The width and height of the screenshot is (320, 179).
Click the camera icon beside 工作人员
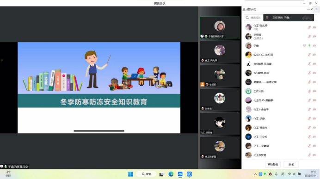[x=314, y=91]
